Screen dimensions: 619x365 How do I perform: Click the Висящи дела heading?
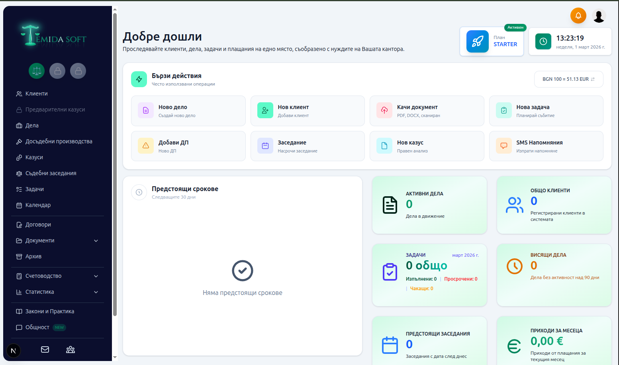point(548,255)
